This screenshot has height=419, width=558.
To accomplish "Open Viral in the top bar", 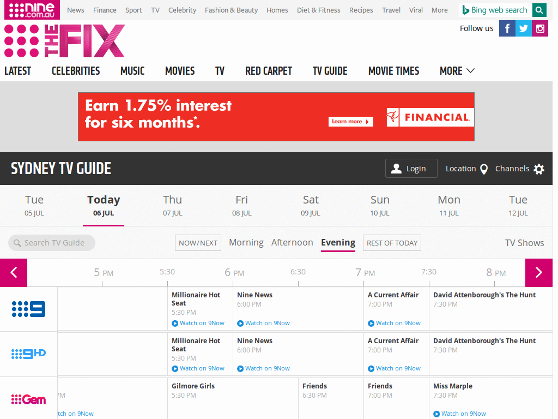I will coord(416,10).
